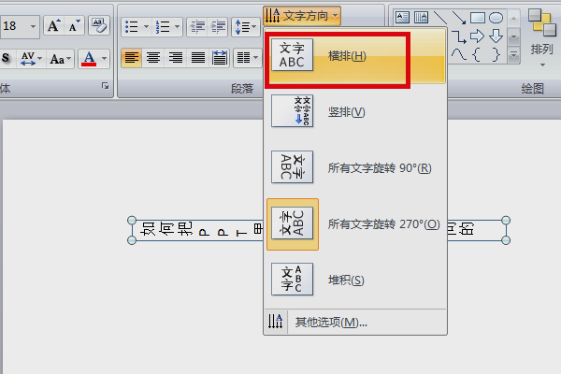Image resolution: width=561 pixels, height=374 pixels.
Task: Select the Vertical Text Box shape
Action: coord(421,17)
